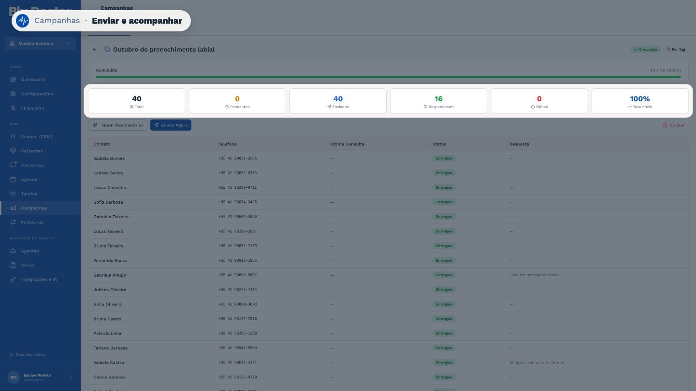Click the Integrações e IA plug icon
Image resolution: width=696 pixels, height=391 pixels.
pos(13,279)
